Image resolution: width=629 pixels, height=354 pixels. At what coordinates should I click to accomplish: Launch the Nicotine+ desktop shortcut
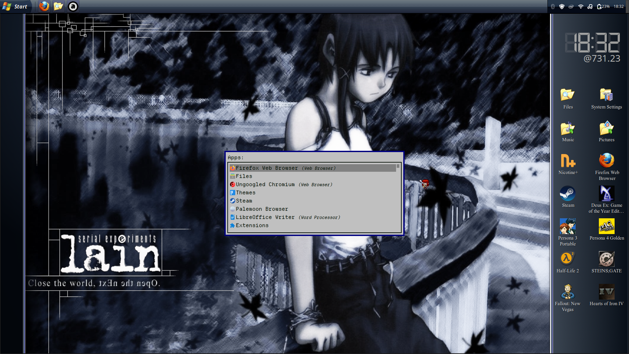click(568, 164)
